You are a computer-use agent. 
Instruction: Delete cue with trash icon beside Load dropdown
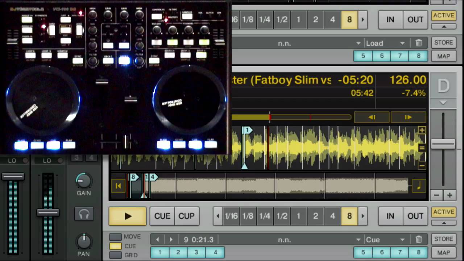(x=419, y=43)
